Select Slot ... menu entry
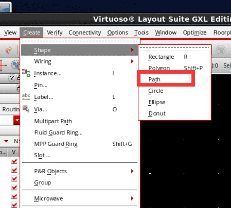Viewport: 231px width, 208px height. 79,155
